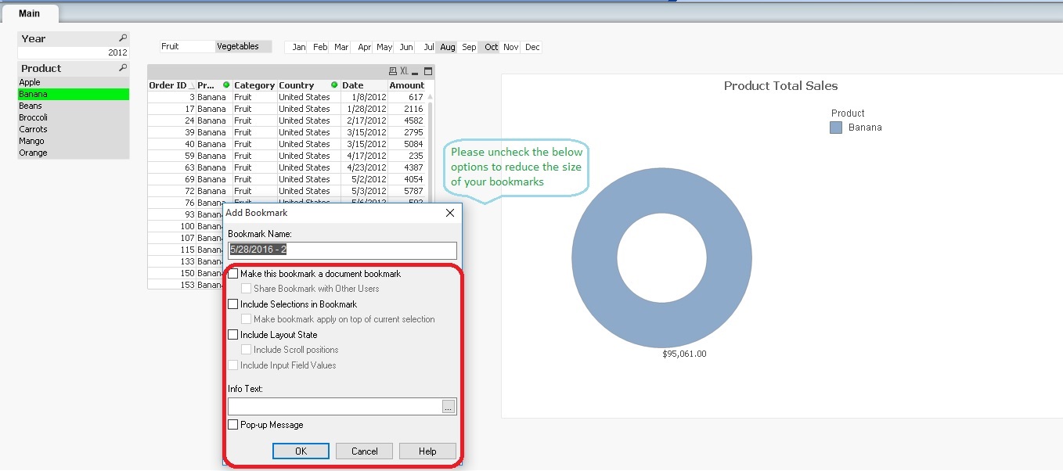Viewport: 1063px width, 471px height.
Task: Switch to the Main sheet tab
Action: 30,13
